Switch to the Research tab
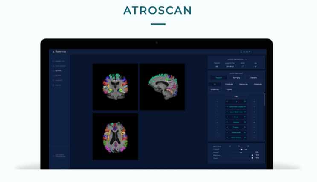This screenshot has height=182, width=317. pyautogui.click(x=218, y=78)
